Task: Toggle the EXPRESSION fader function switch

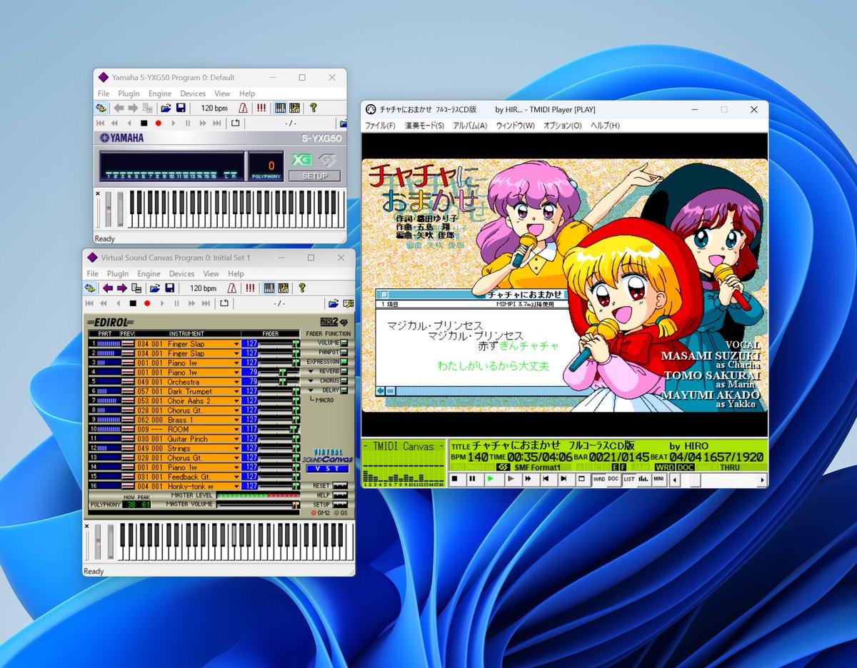Action: (x=344, y=362)
